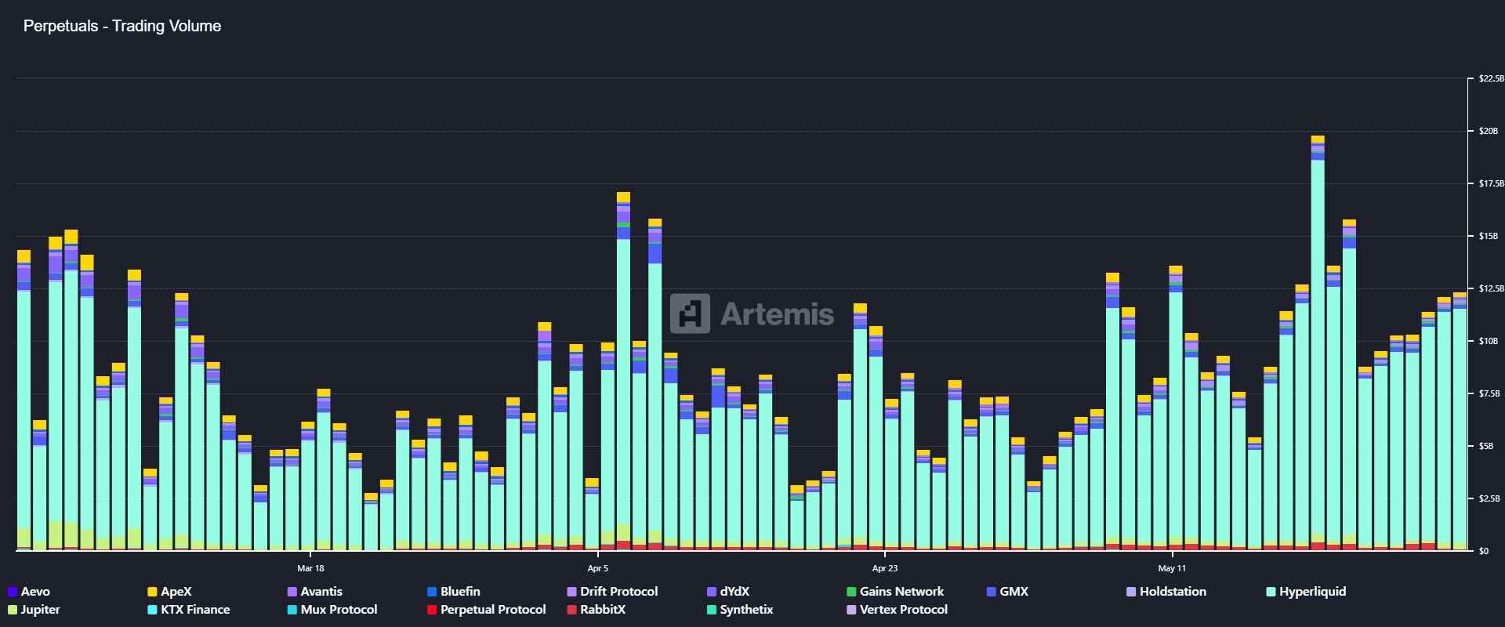1505x627 pixels.
Task: Hide the Vertex Protocol series label
Action: click(903, 610)
